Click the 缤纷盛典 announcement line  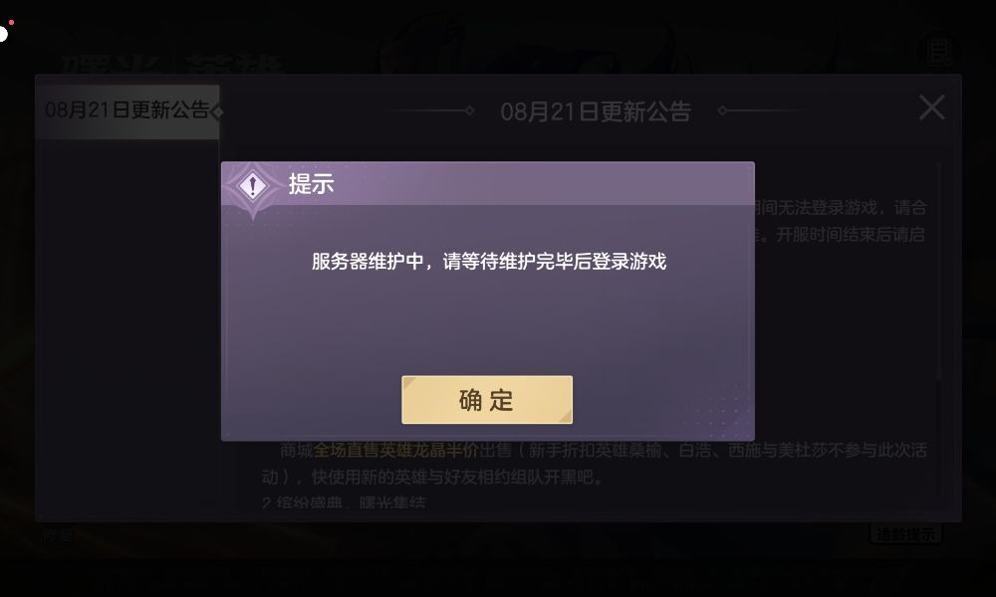coord(344,503)
